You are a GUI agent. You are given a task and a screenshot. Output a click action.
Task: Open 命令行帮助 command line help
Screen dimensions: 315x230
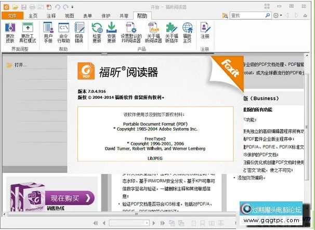(x=64, y=33)
